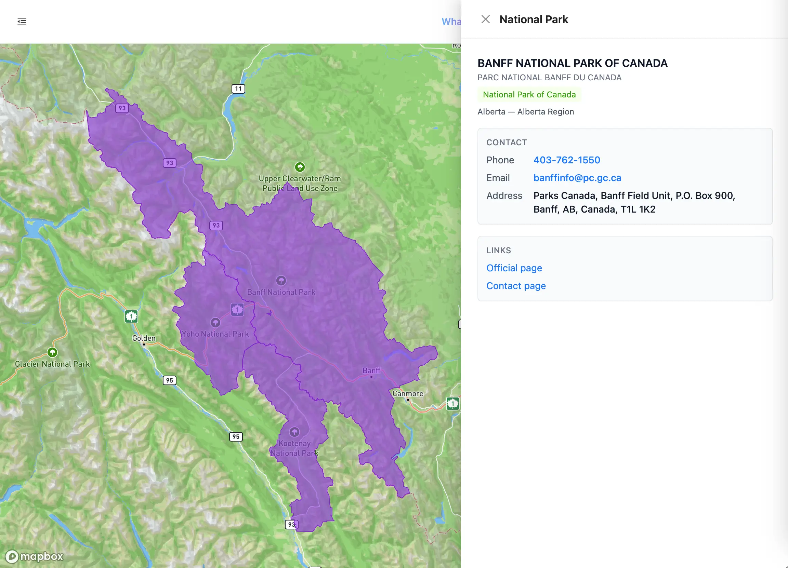The height and width of the screenshot is (568, 788).
Task: Click the Mapbox logo
Action: click(x=35, y=556)
